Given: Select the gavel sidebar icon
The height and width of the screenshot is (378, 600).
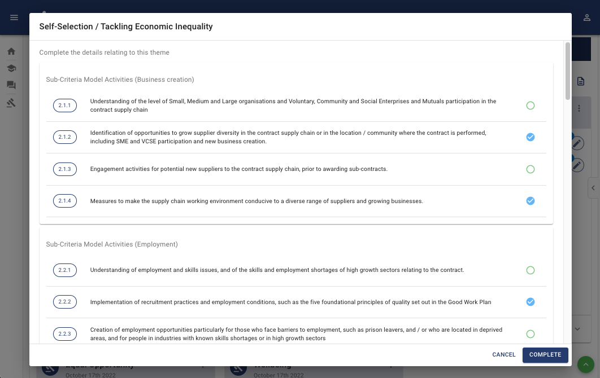Looking at the screenshot, I should (x=11, y=103).
